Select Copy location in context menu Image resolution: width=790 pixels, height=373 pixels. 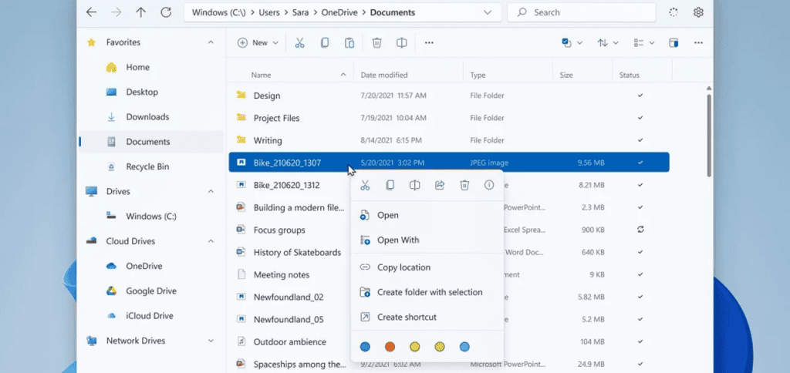pos(403,267)
